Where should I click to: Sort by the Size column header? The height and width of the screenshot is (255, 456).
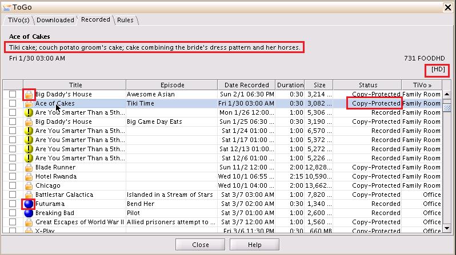tap(319, 85)
